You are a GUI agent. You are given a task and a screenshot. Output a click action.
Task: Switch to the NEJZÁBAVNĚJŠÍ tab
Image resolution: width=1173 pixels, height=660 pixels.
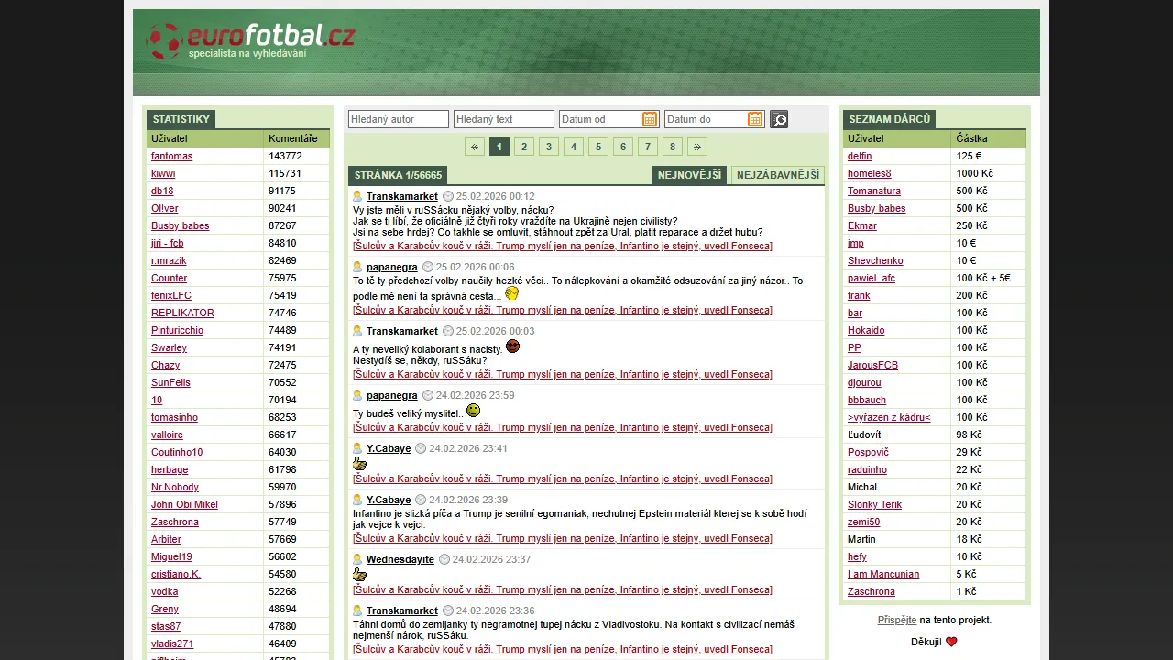777,174
